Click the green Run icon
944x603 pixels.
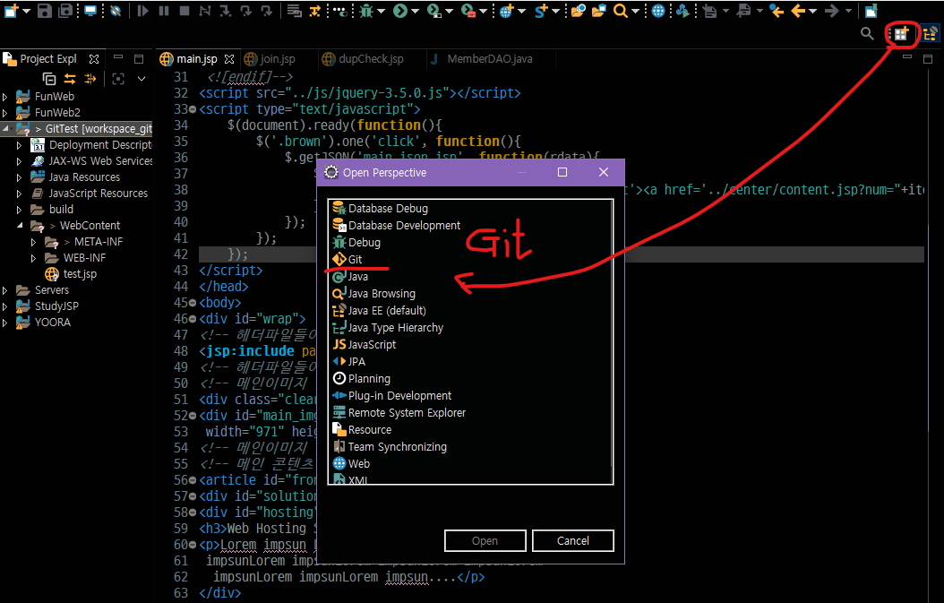[x=399, y=10]
